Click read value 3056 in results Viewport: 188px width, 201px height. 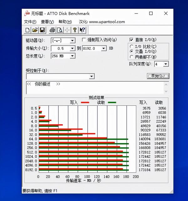(x=162, y=108)
